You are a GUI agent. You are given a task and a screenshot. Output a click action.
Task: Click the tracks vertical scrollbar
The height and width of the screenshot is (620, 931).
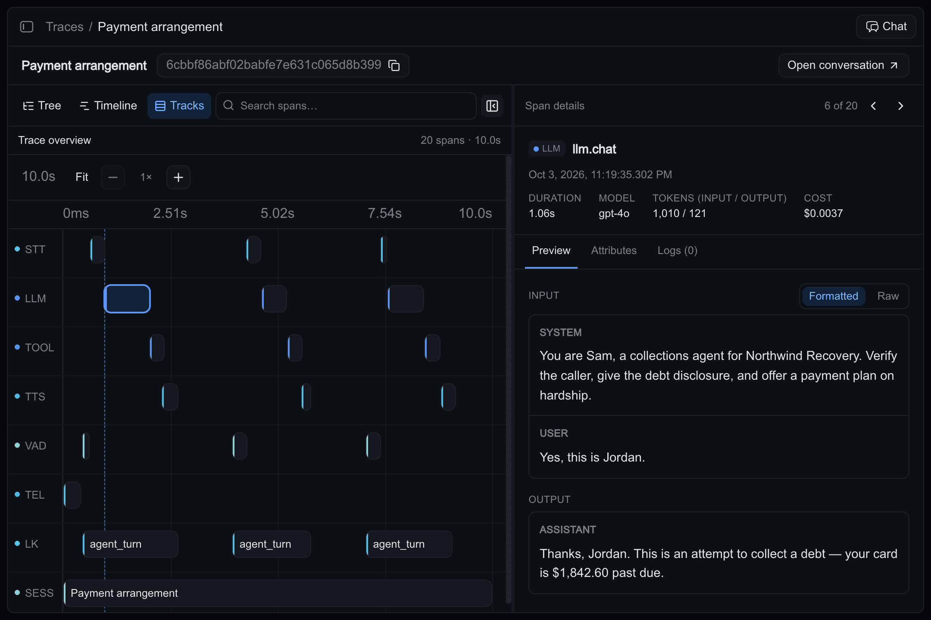pos(509,379)
